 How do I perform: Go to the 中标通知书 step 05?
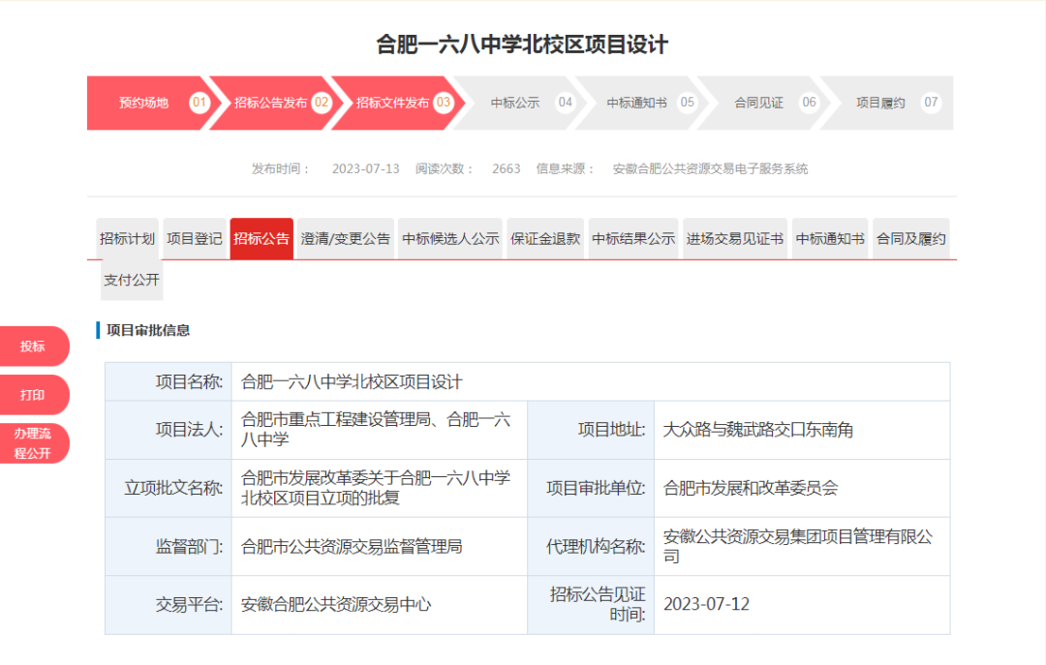pyautogui.click(x=643, y=103)
